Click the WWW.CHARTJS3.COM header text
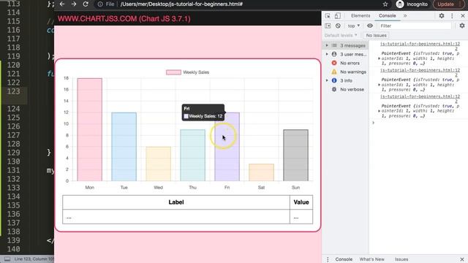 [x=124, y=19]
